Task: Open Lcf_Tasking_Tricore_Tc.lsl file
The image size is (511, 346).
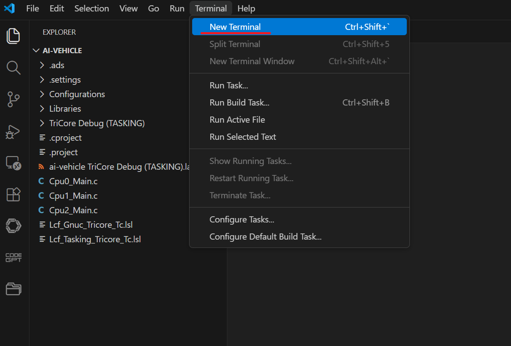Action: (x=95, y=239)
